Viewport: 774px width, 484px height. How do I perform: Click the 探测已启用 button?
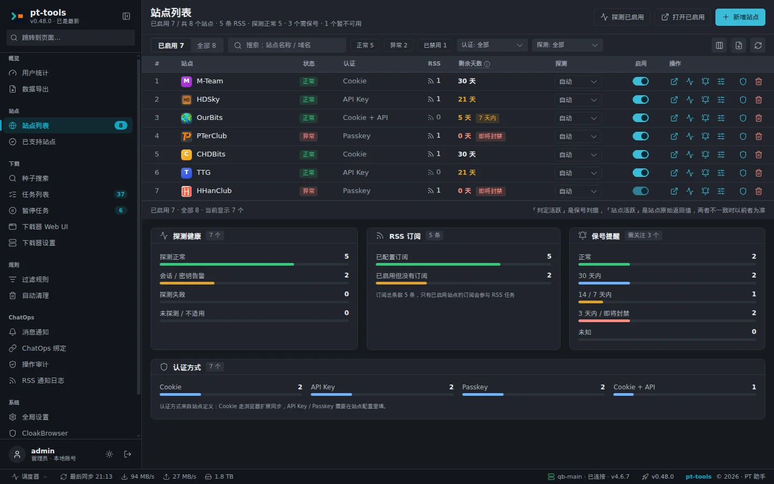click(622, 17)
